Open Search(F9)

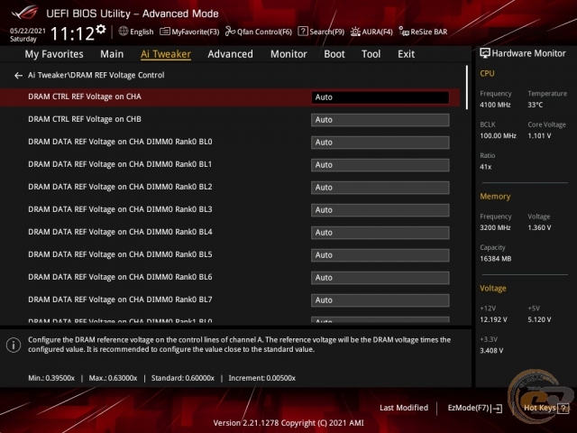(x=321, y=32)
